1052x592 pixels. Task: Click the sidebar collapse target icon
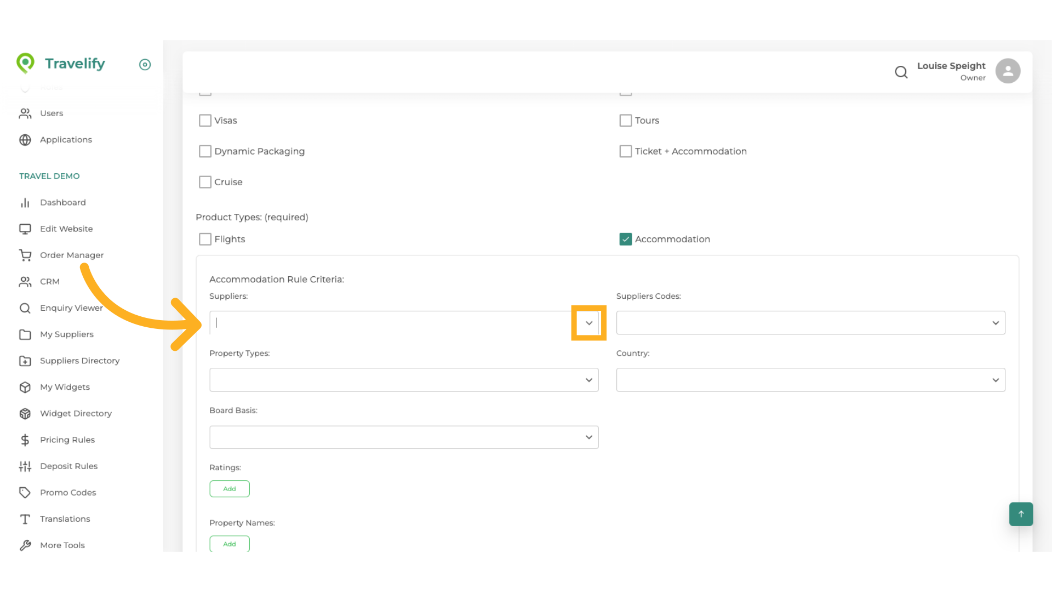click(x=145, y=65)
